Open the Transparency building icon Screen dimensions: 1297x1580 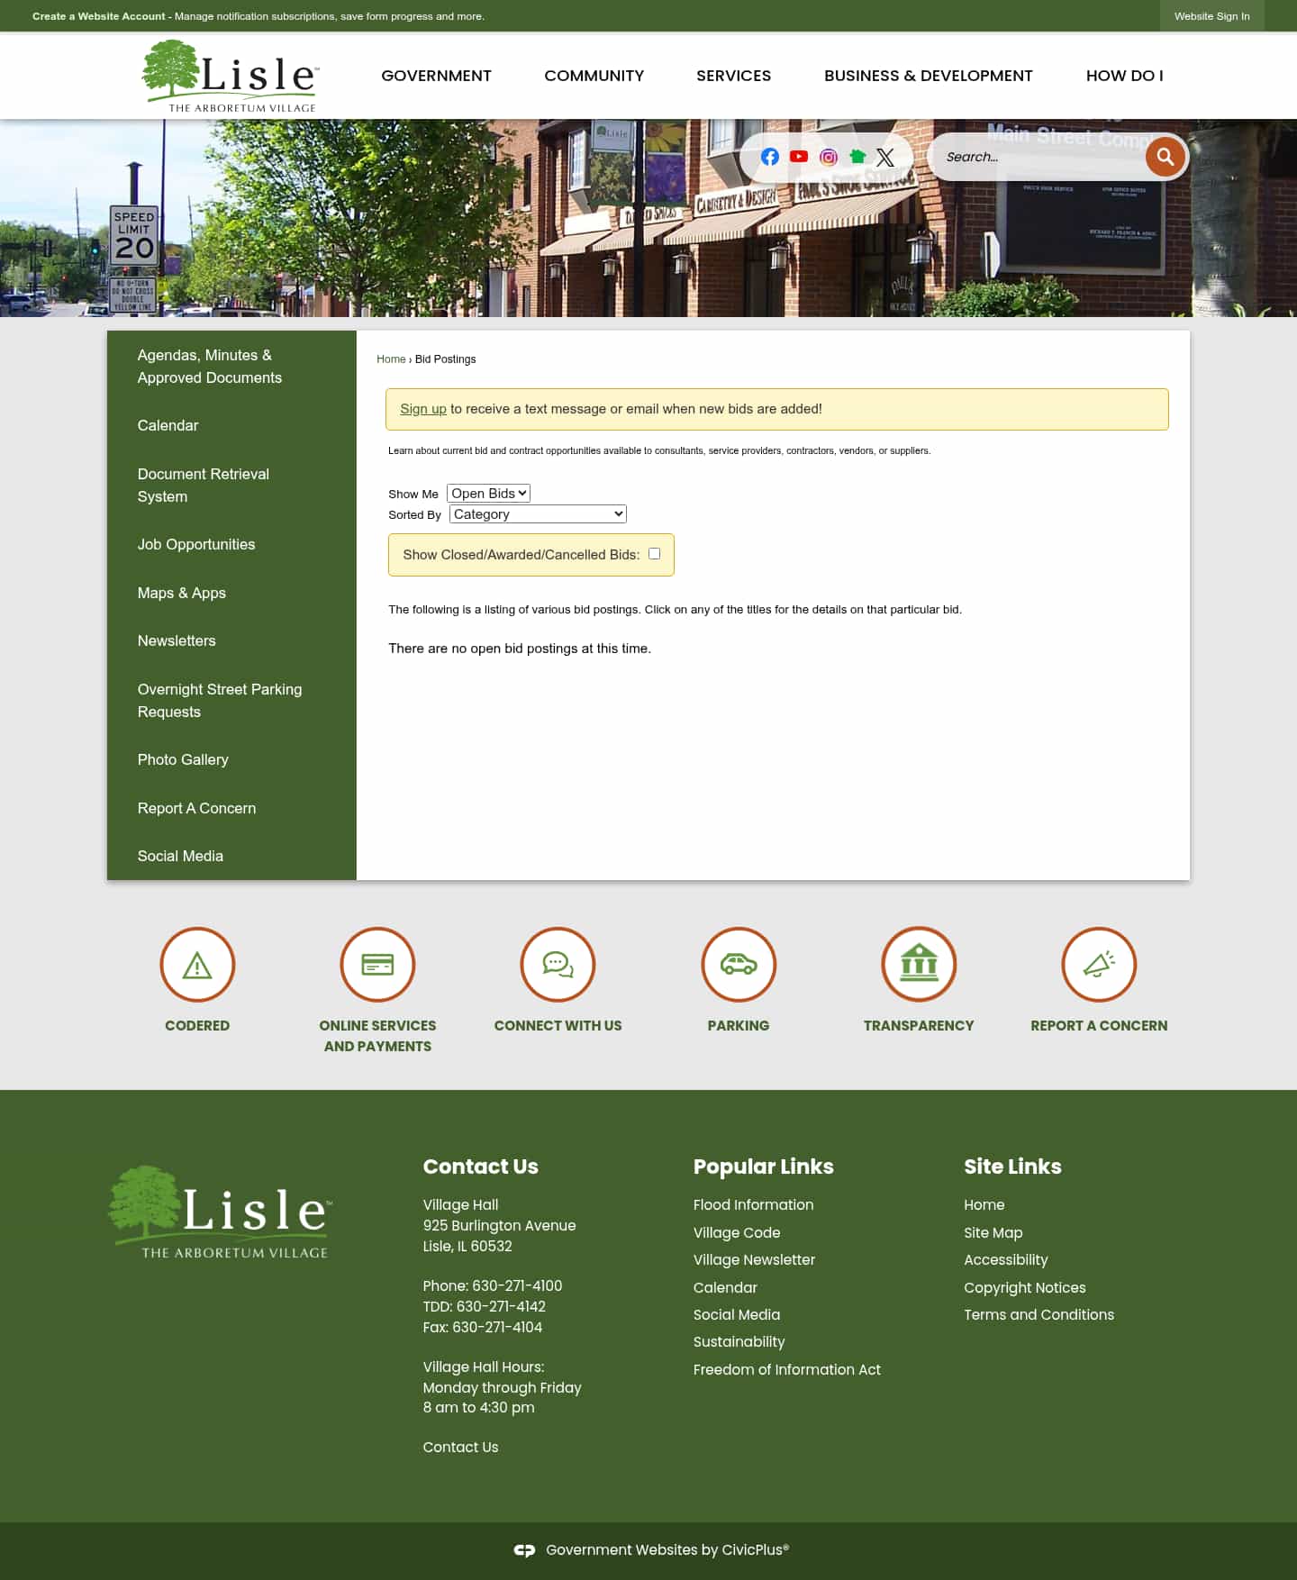click(x=919, y=964)
